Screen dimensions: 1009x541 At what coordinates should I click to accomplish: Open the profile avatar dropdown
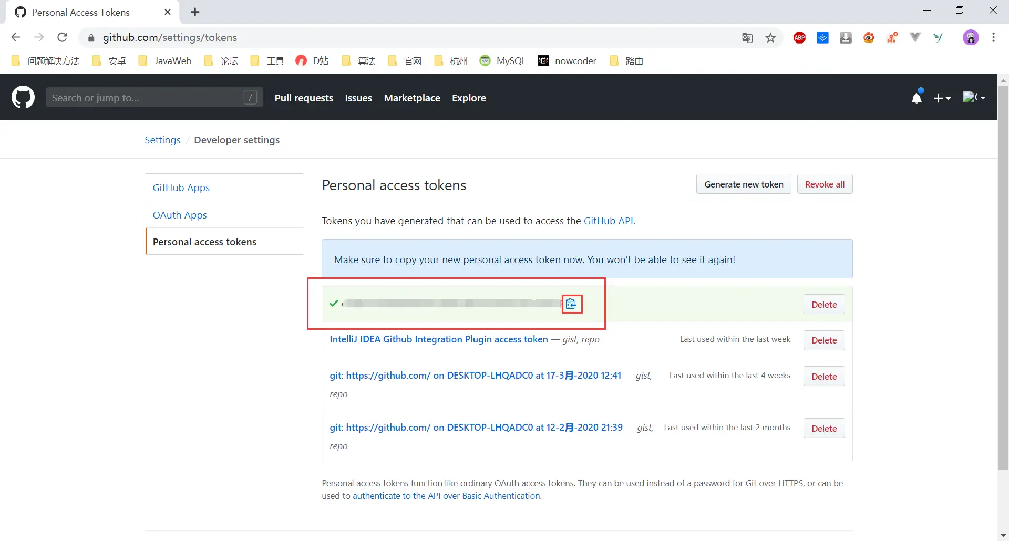pos(975,98)
